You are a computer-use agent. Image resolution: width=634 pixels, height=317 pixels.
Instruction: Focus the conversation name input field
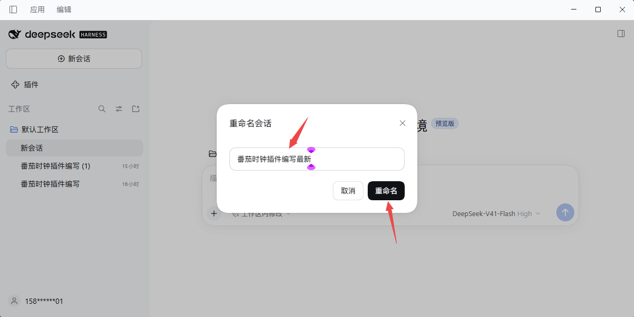coord(317,159)
